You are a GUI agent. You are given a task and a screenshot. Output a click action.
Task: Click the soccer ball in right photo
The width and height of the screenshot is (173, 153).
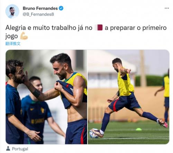(x=94, y=133)
